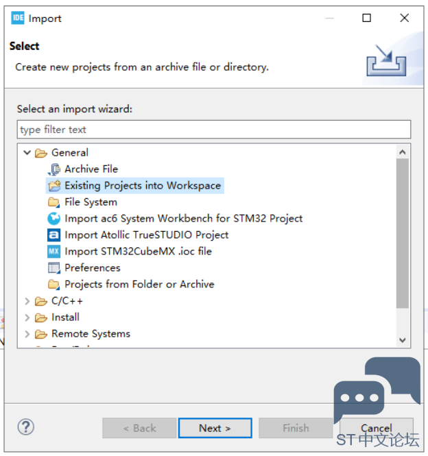Click the Cancel button
428x456 pixels.
[x=377, y=428]
